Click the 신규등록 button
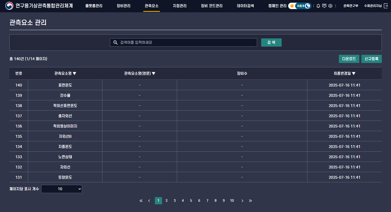The image size is (391, 212). (372, 59)
